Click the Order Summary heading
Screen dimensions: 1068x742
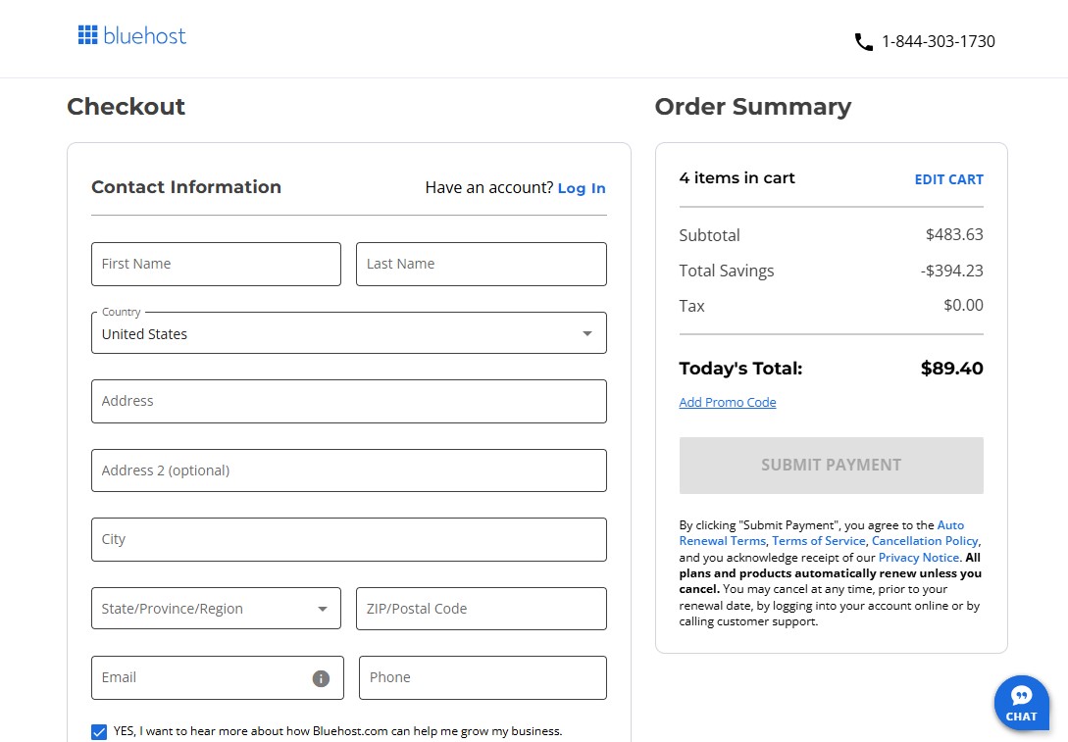[x=752, y=107]
